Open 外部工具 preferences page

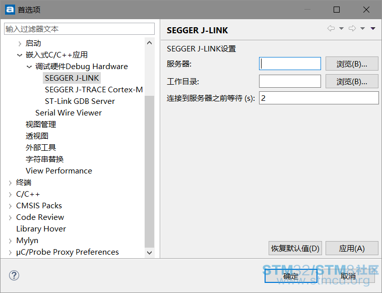pos(41,147)
